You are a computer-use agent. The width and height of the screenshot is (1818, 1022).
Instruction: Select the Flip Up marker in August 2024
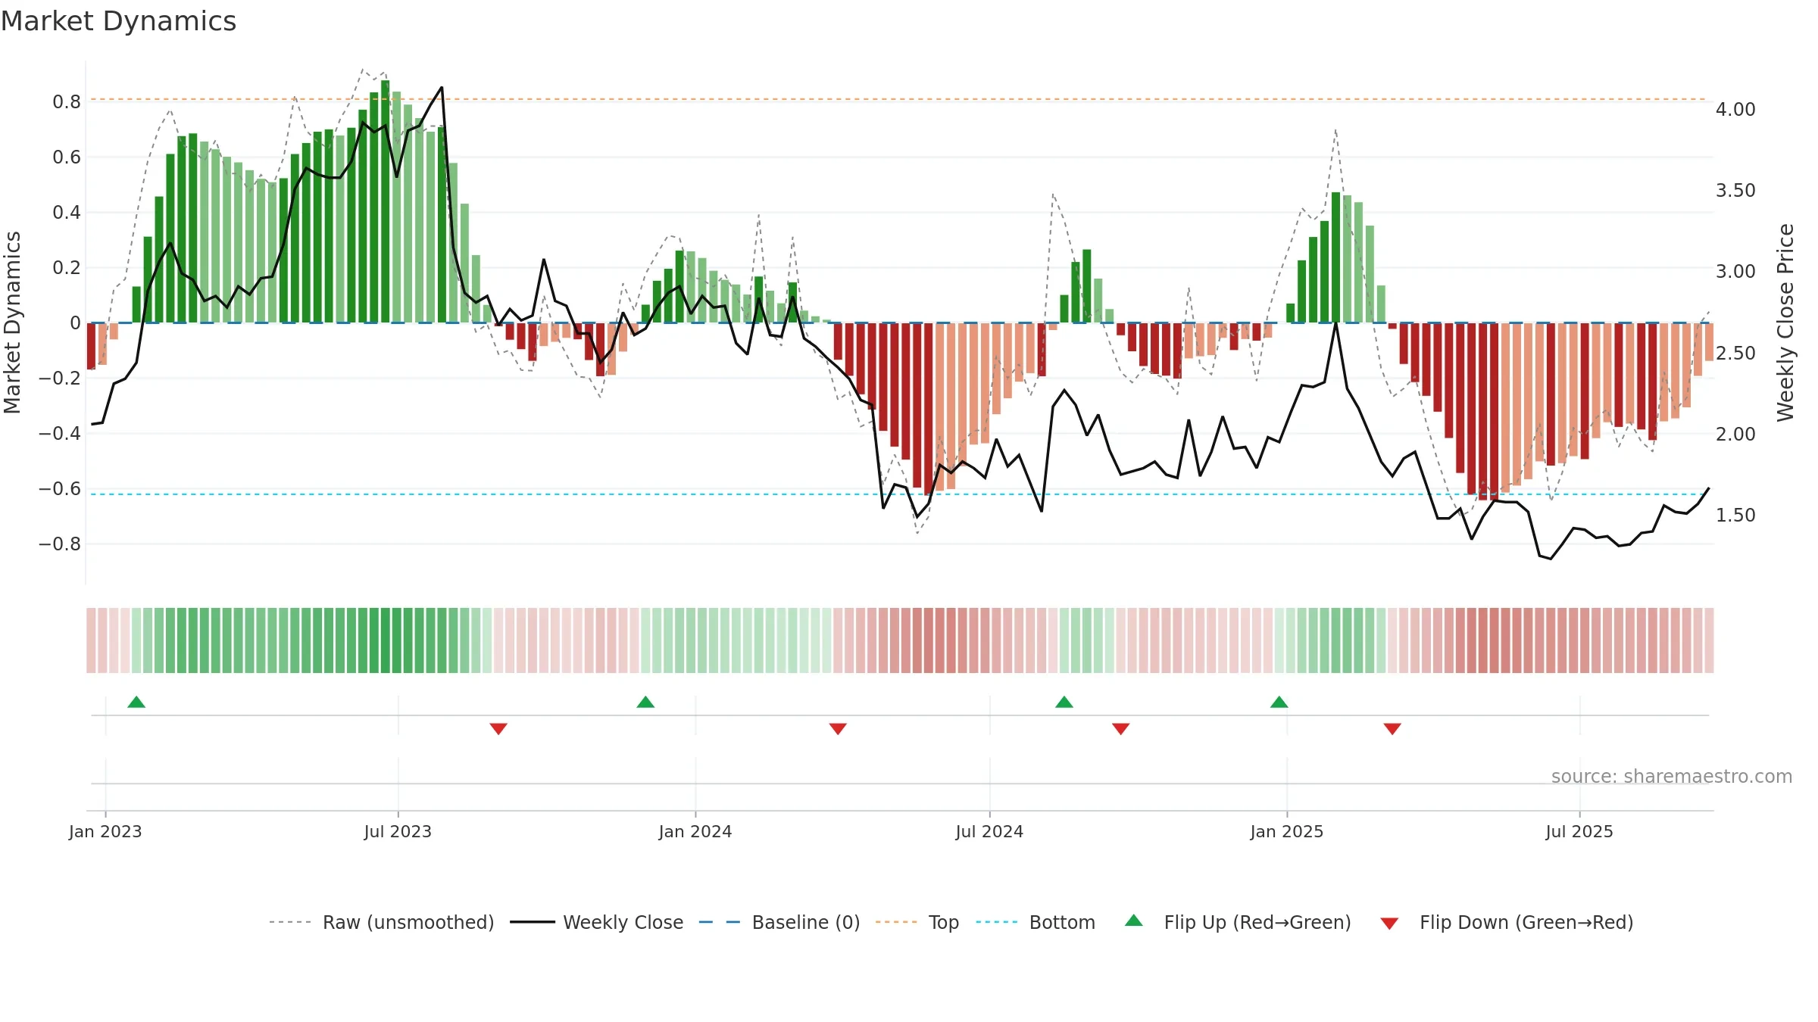point(1064,703)
